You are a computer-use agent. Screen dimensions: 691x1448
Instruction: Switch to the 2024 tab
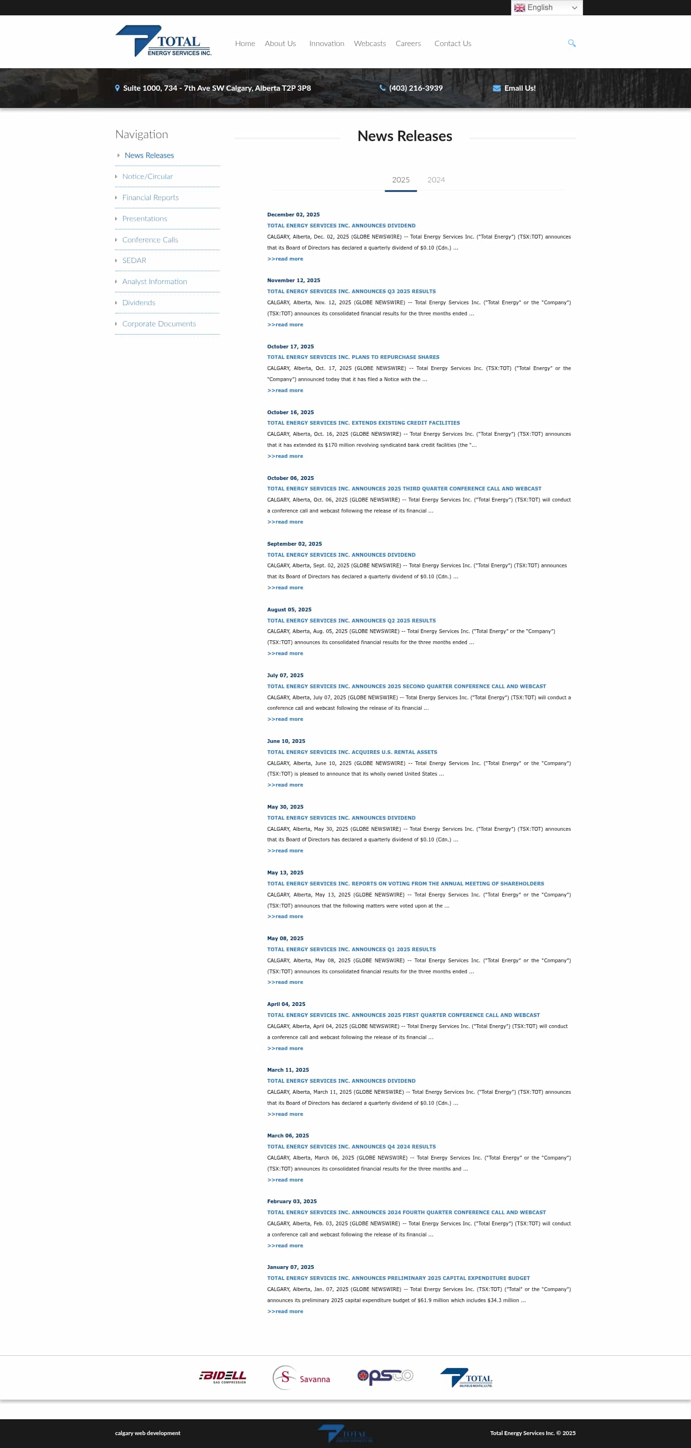coord(436,180)
